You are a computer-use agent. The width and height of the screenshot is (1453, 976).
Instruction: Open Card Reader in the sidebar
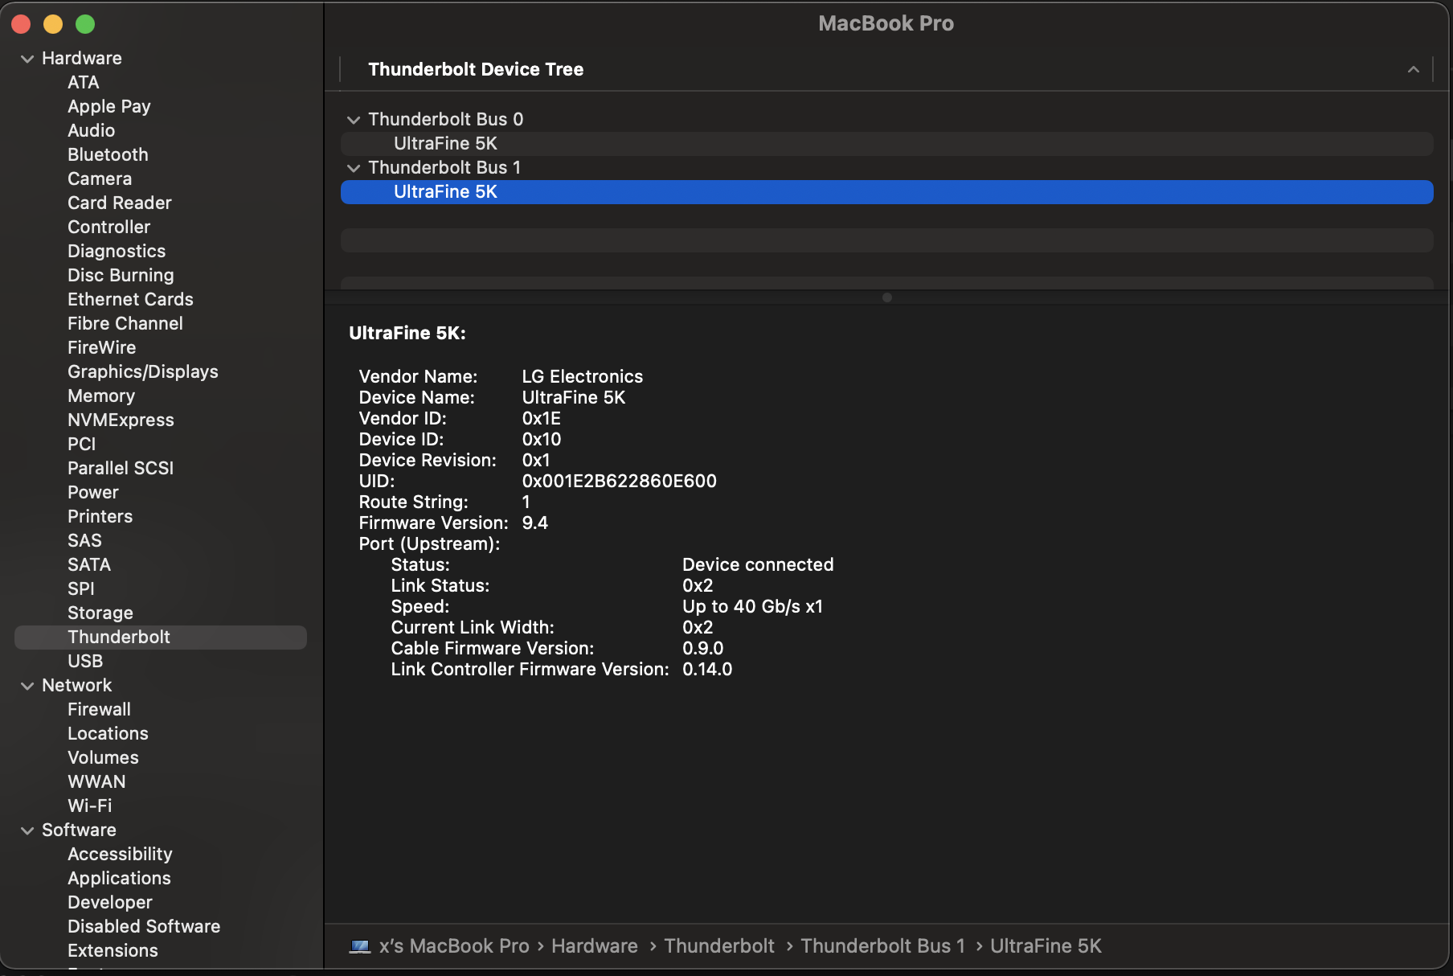(120, 203)
